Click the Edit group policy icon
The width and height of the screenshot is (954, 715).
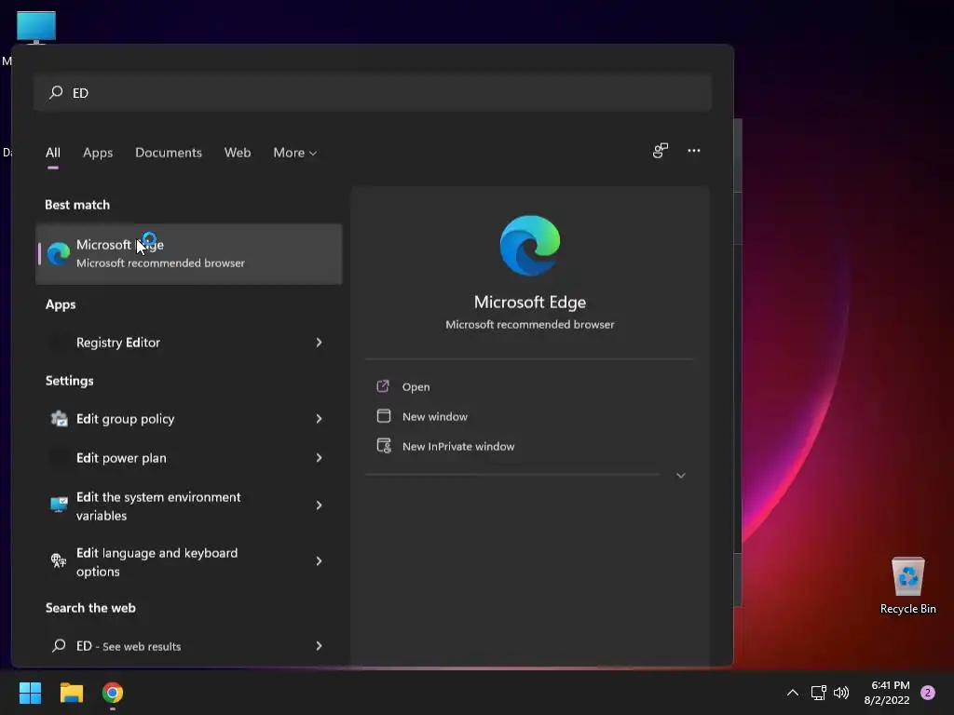[x=59, y=419]
